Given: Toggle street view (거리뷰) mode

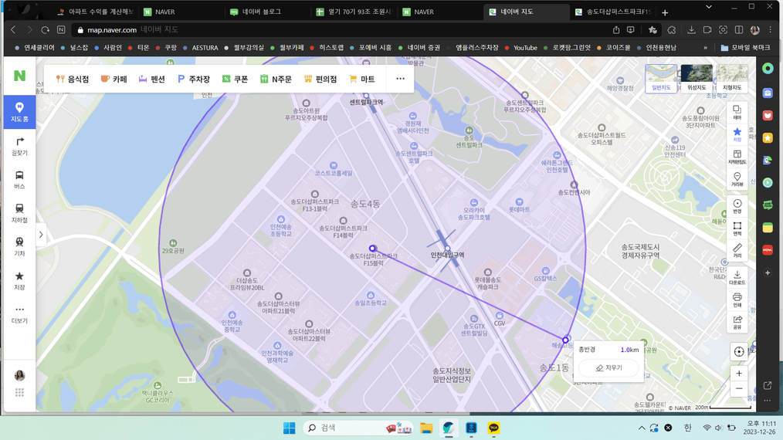Looking at the screenshot, I should tap(737, 179).
